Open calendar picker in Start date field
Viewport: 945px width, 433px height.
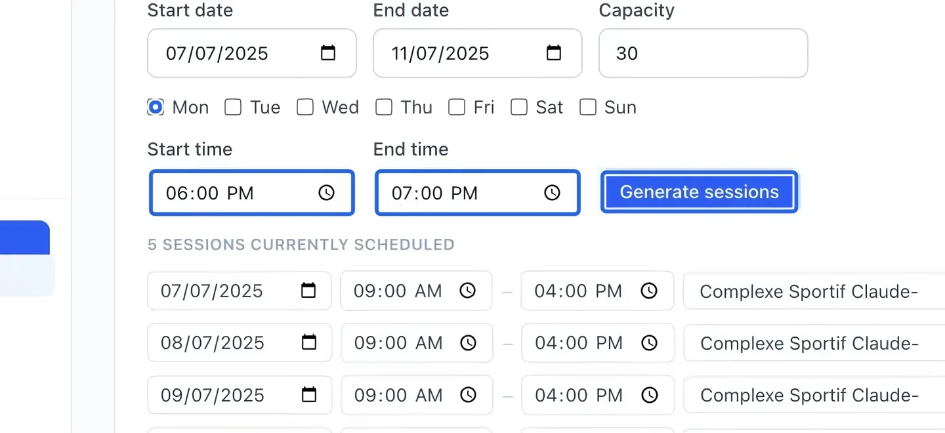tap(328, 53)
